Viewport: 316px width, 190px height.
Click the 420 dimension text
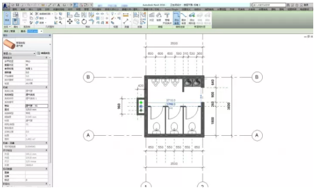[141, 86]
